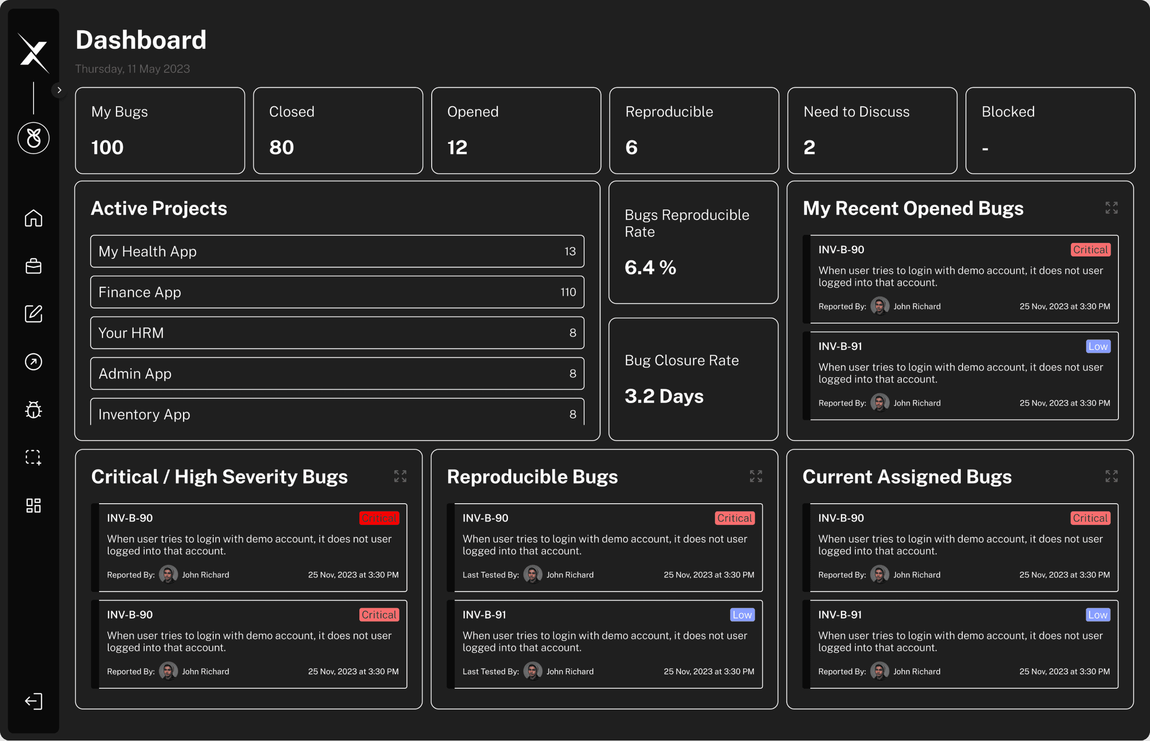Open the briefcase projects icon
This screenshot has height=741, width=1150.
click(x=33, y=266)
